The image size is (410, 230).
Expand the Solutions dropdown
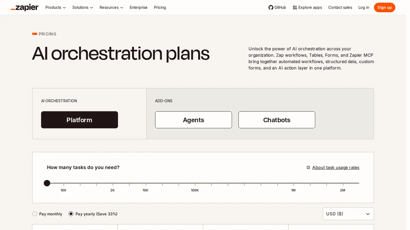83,7
